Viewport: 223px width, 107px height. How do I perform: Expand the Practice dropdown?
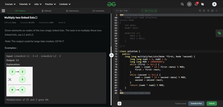coord(50,4)
